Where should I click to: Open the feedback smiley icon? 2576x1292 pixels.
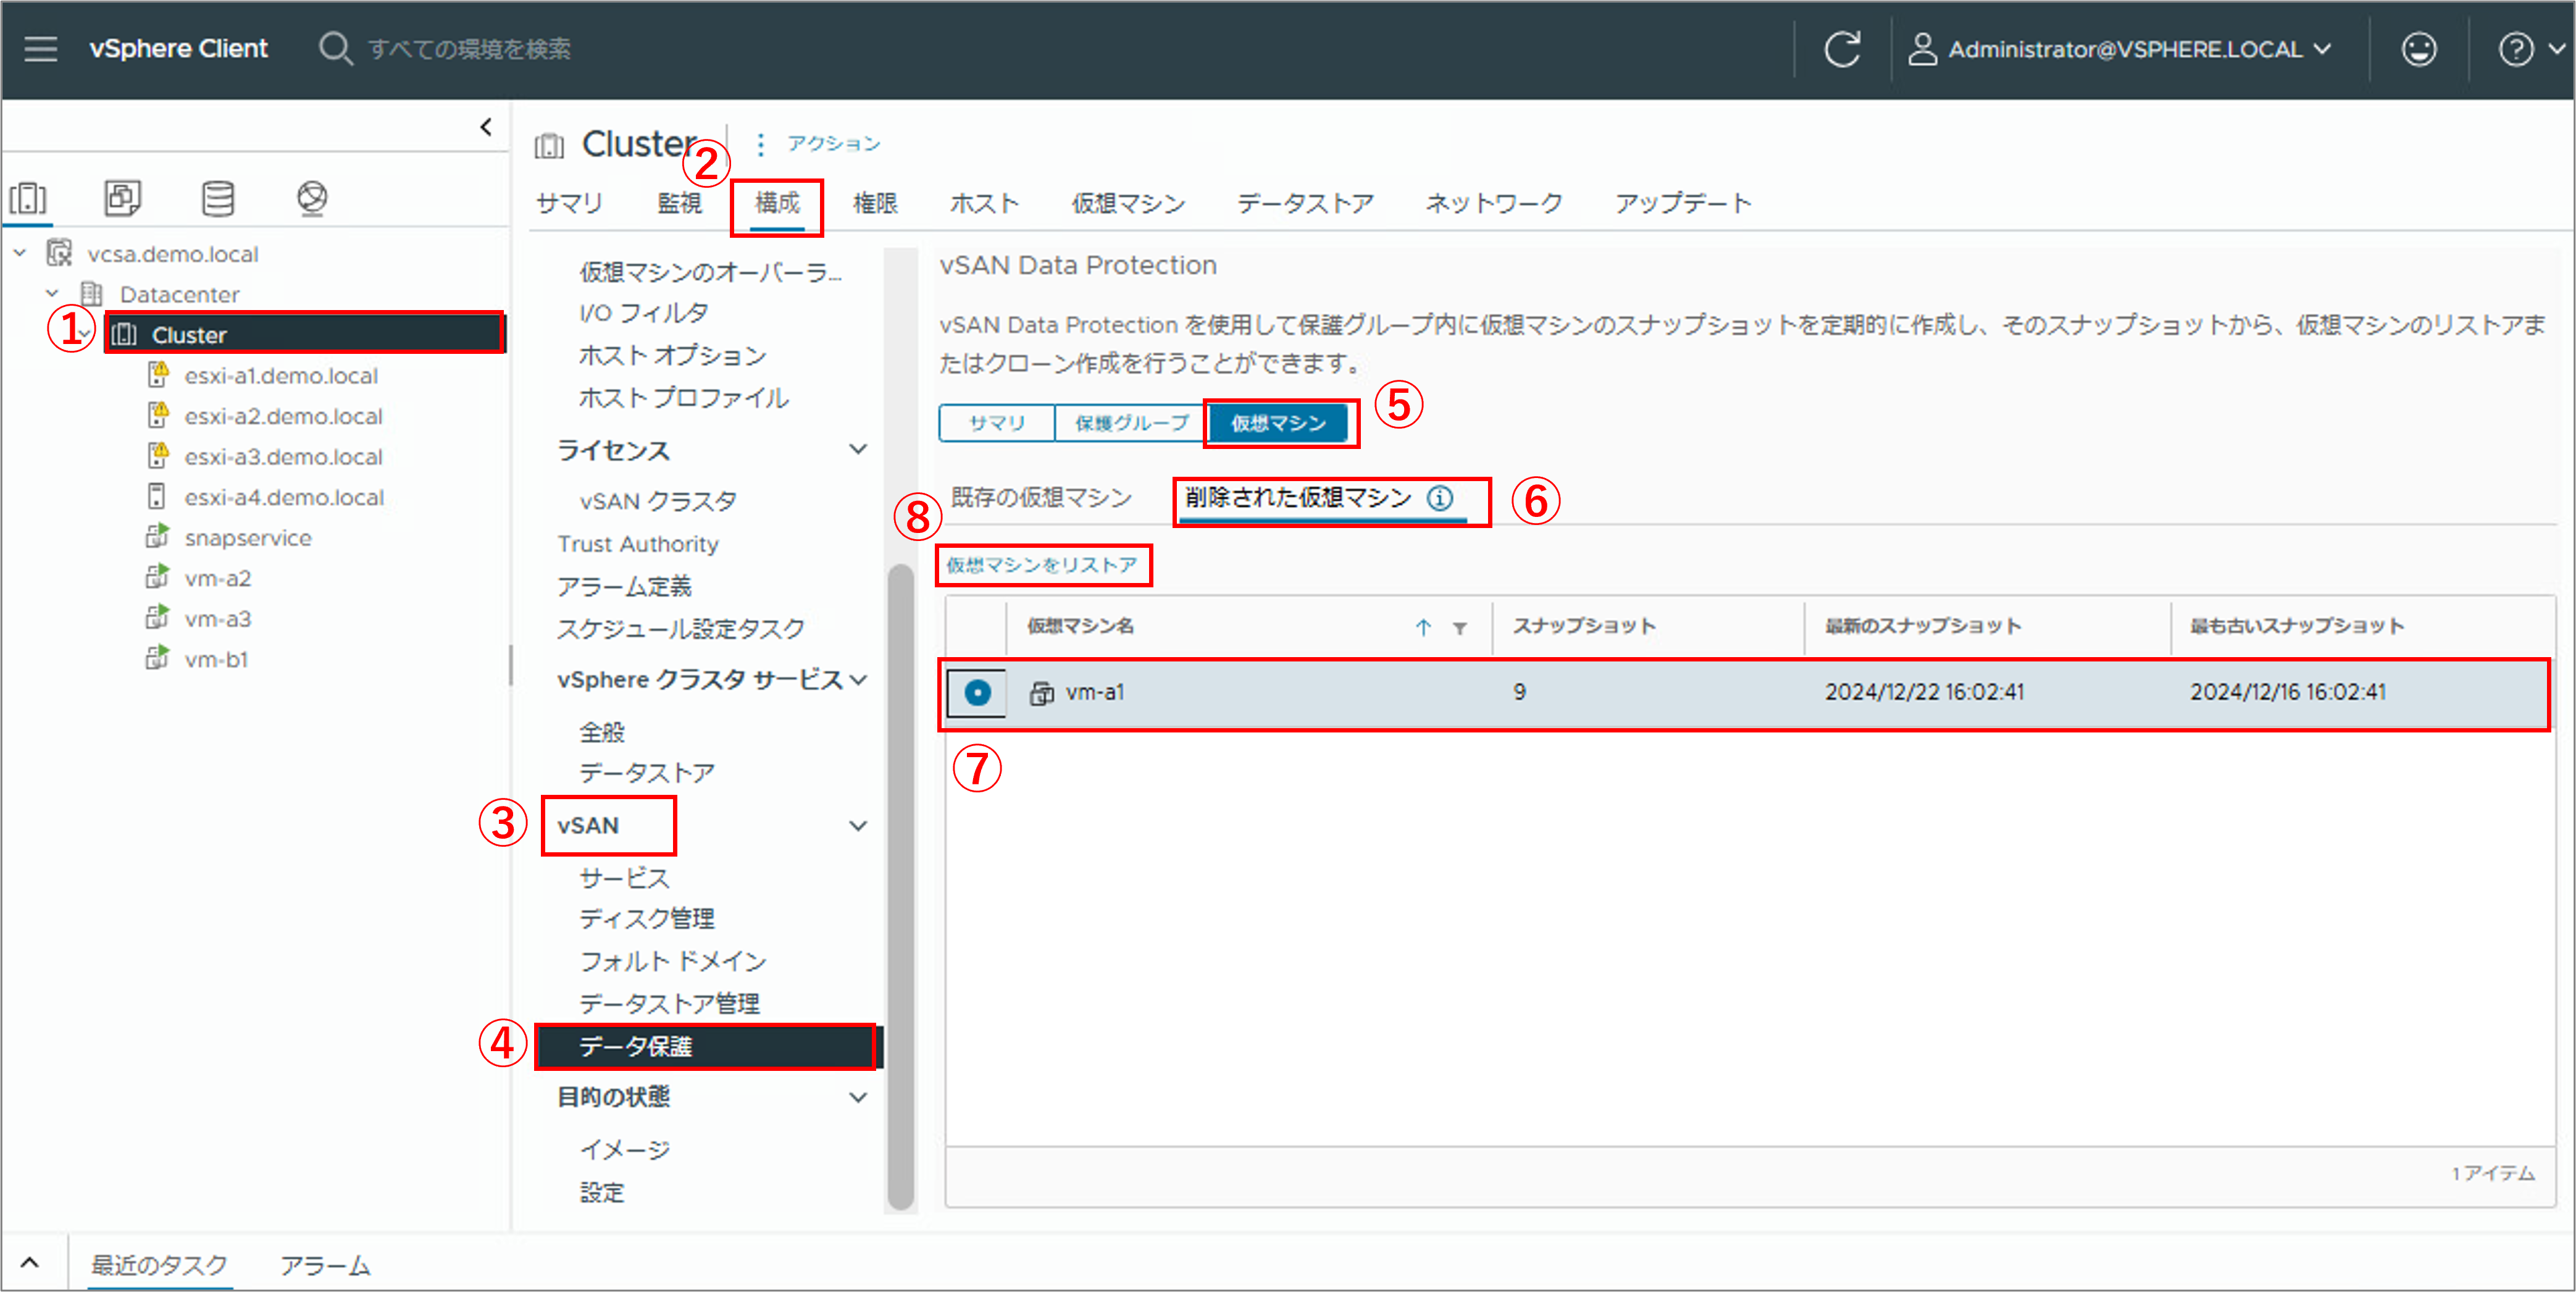pyautogui.click(x=2419, y=48)
